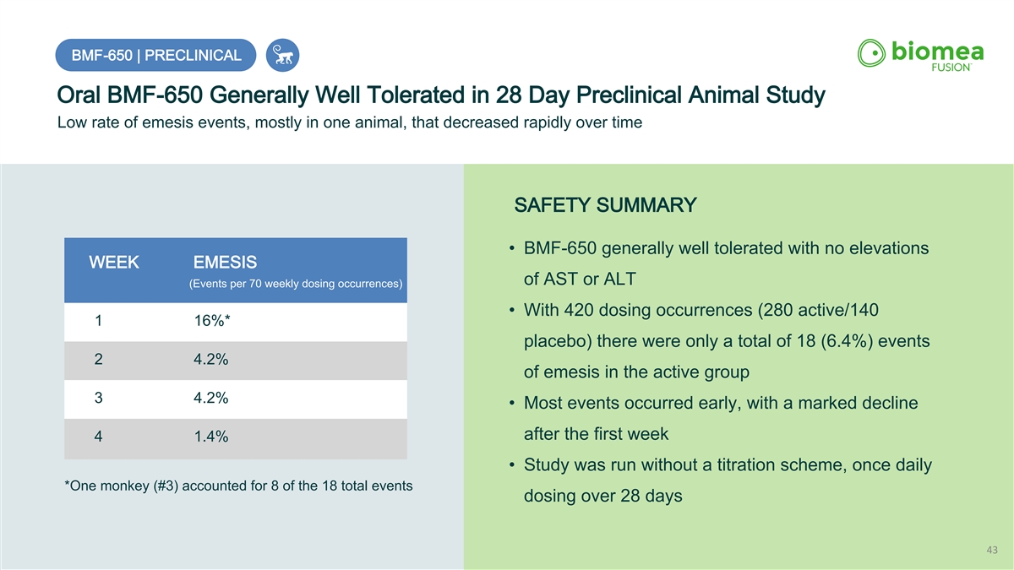The image size is (1014, 570).
Task: Click the slide title about Oral BMF-650
Action: [x=440, y=95]
